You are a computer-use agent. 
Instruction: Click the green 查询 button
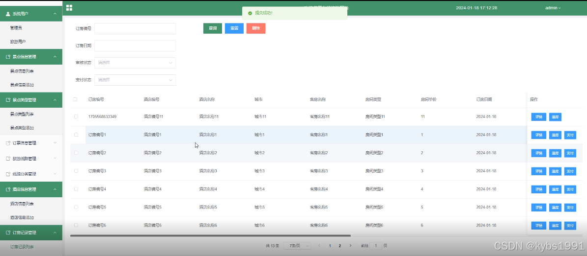pyautogui.click(x=213, y=28)
